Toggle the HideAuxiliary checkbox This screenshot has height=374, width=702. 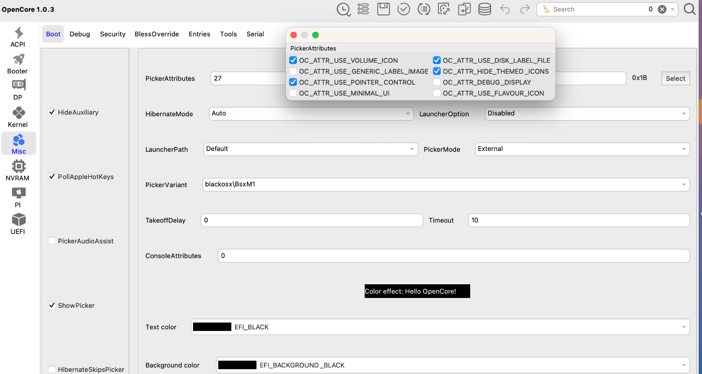(52, 112)
